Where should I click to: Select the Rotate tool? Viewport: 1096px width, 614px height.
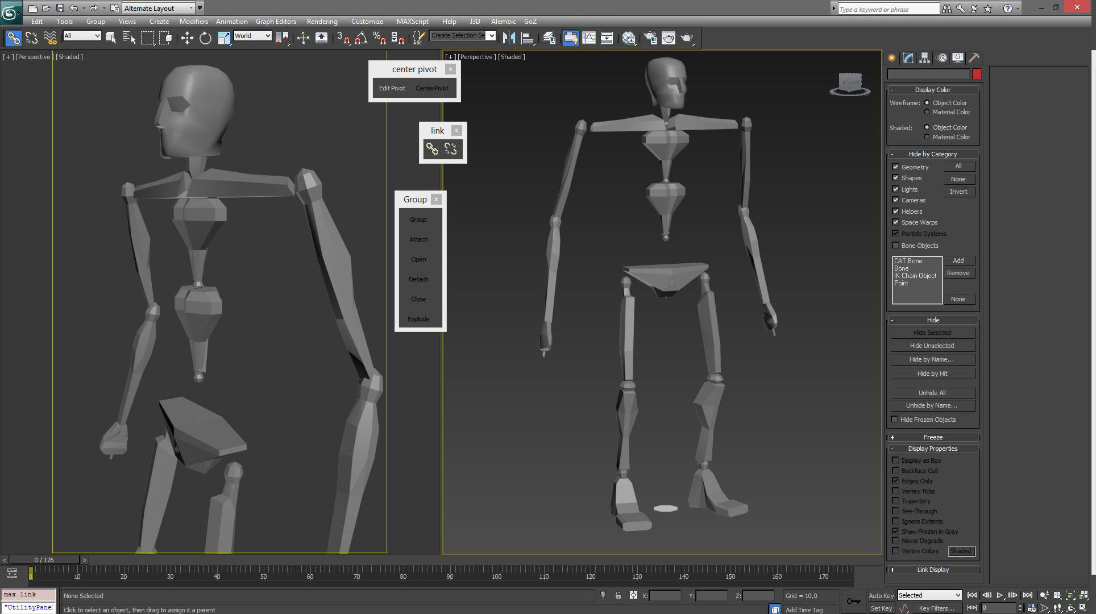pos(205,38)
